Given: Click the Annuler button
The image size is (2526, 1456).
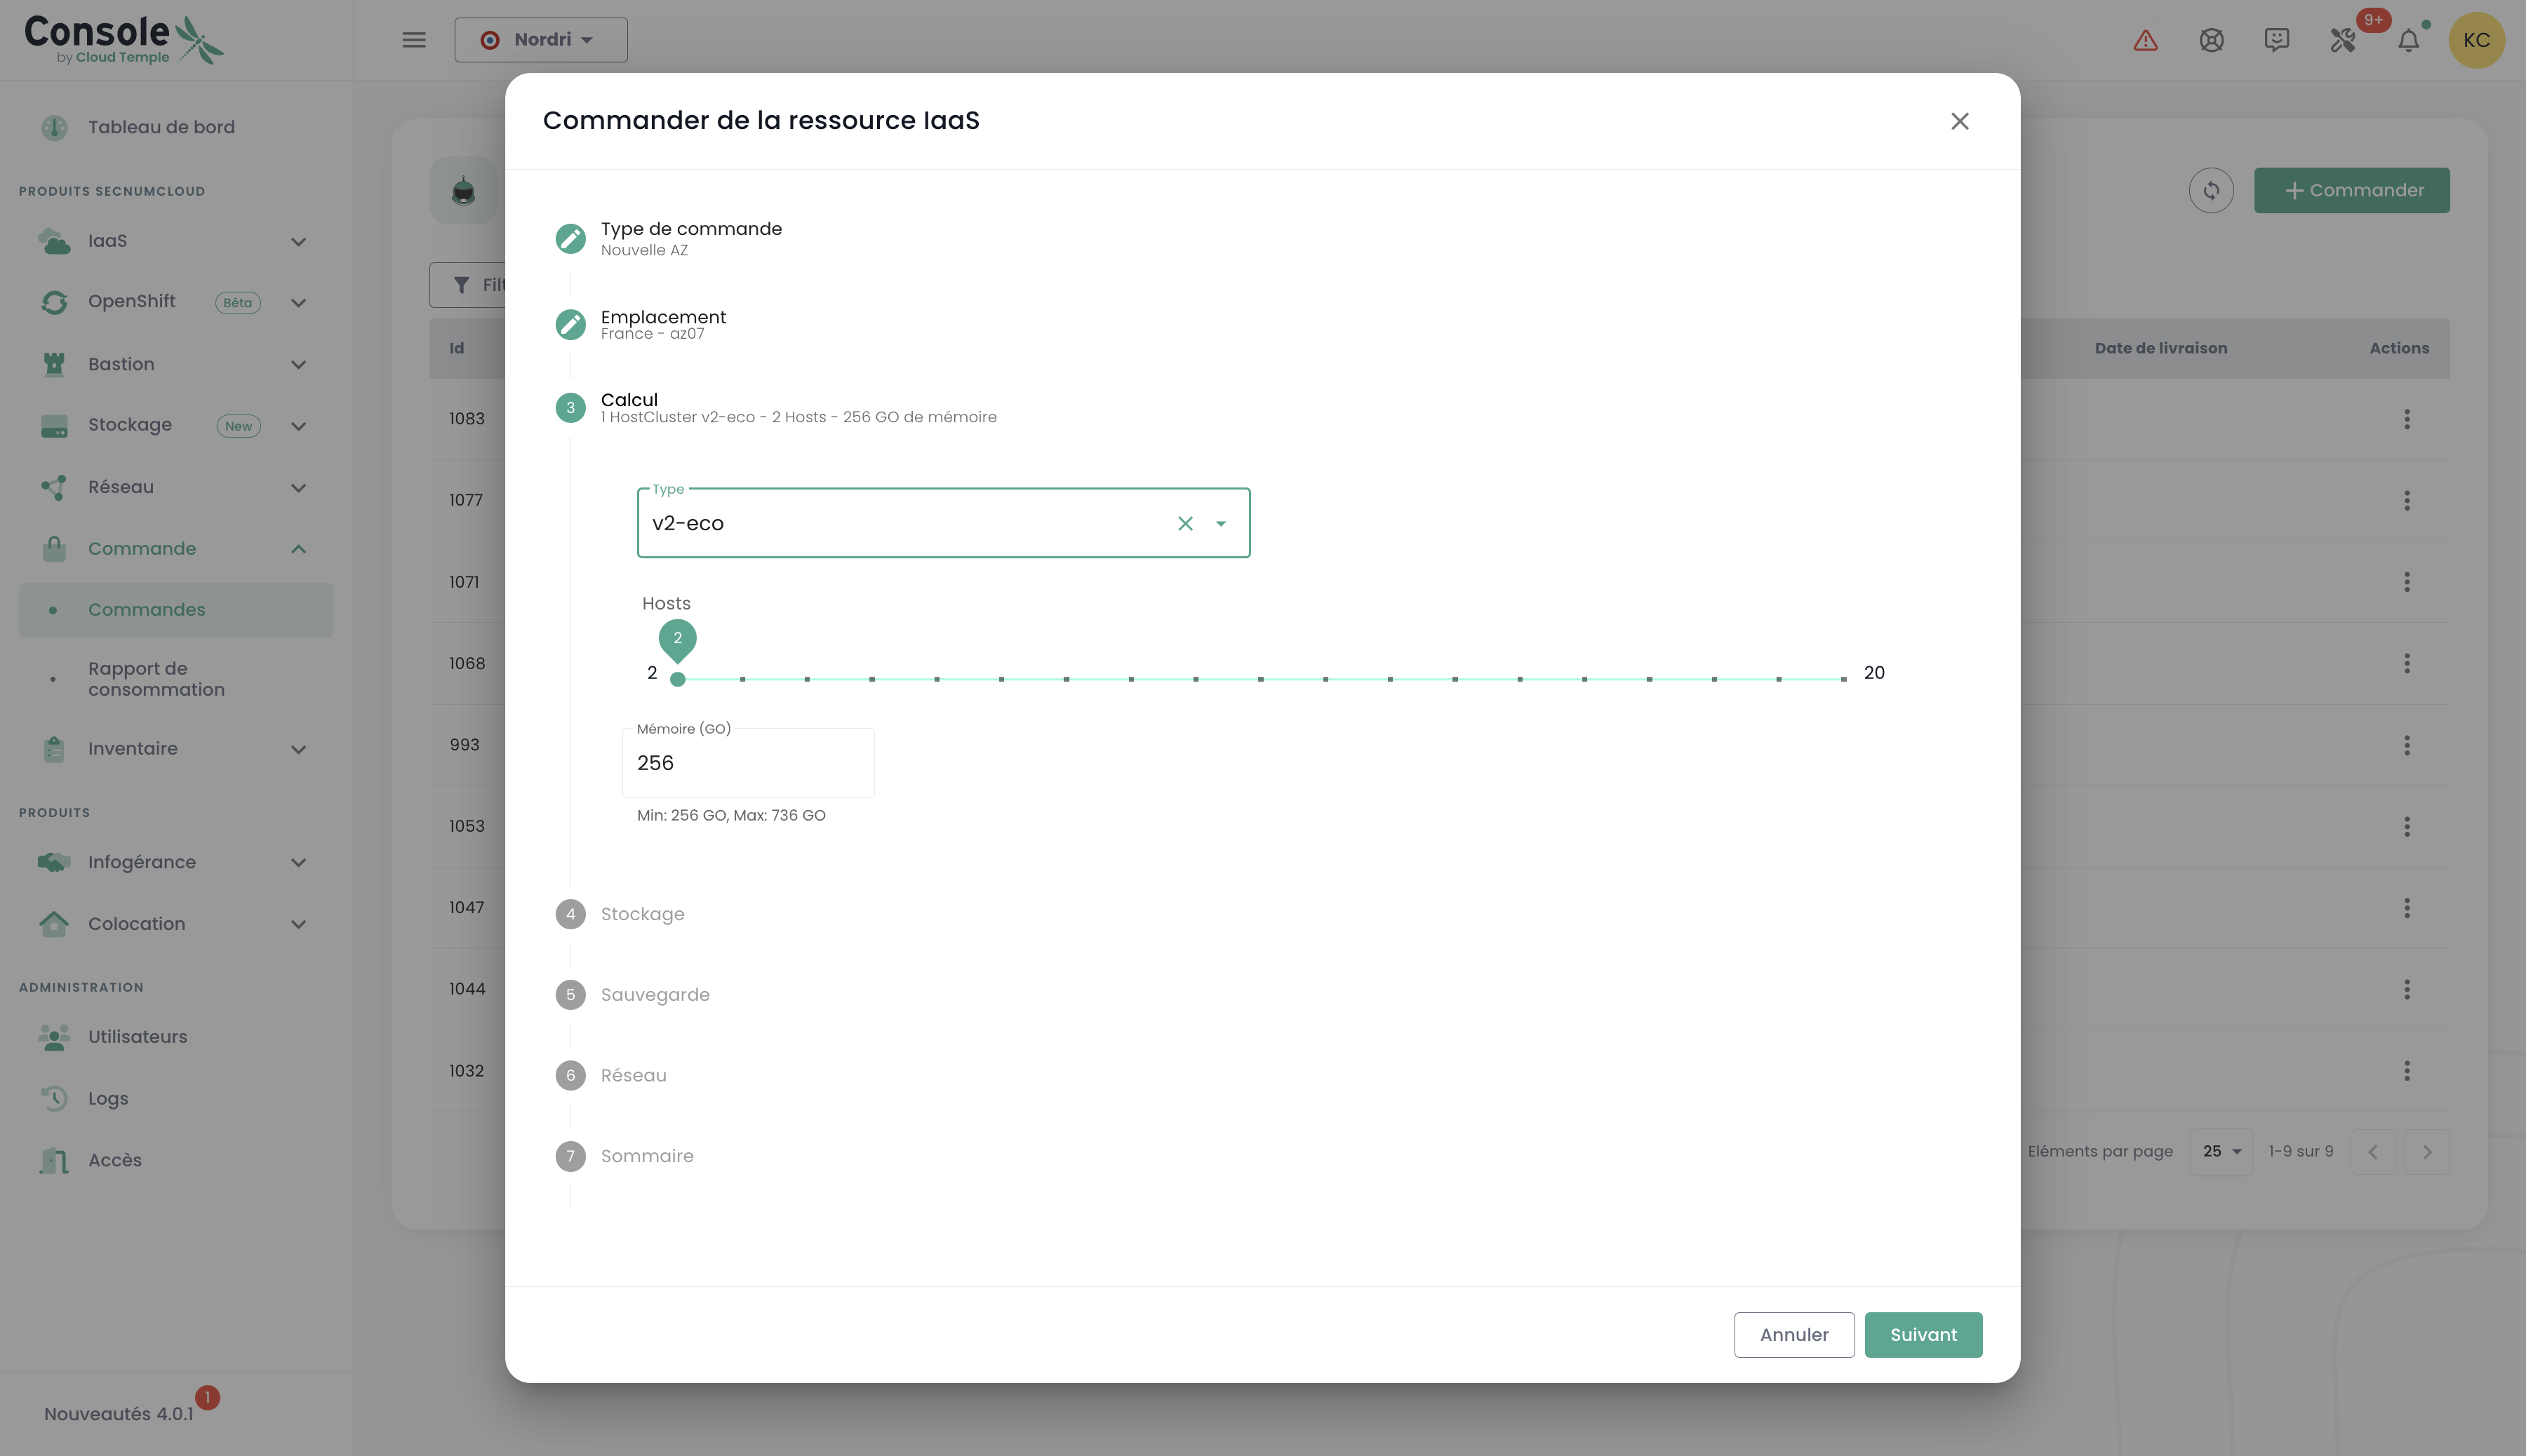Looking at the screenshot, I should 1793,1335.
